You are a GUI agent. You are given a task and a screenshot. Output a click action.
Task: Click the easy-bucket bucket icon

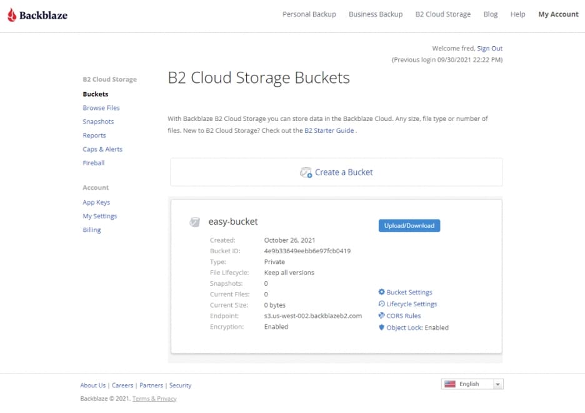point(195,222)
